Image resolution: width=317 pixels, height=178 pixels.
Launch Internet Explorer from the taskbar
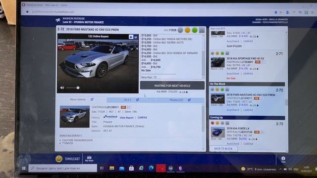click(141, 168)
